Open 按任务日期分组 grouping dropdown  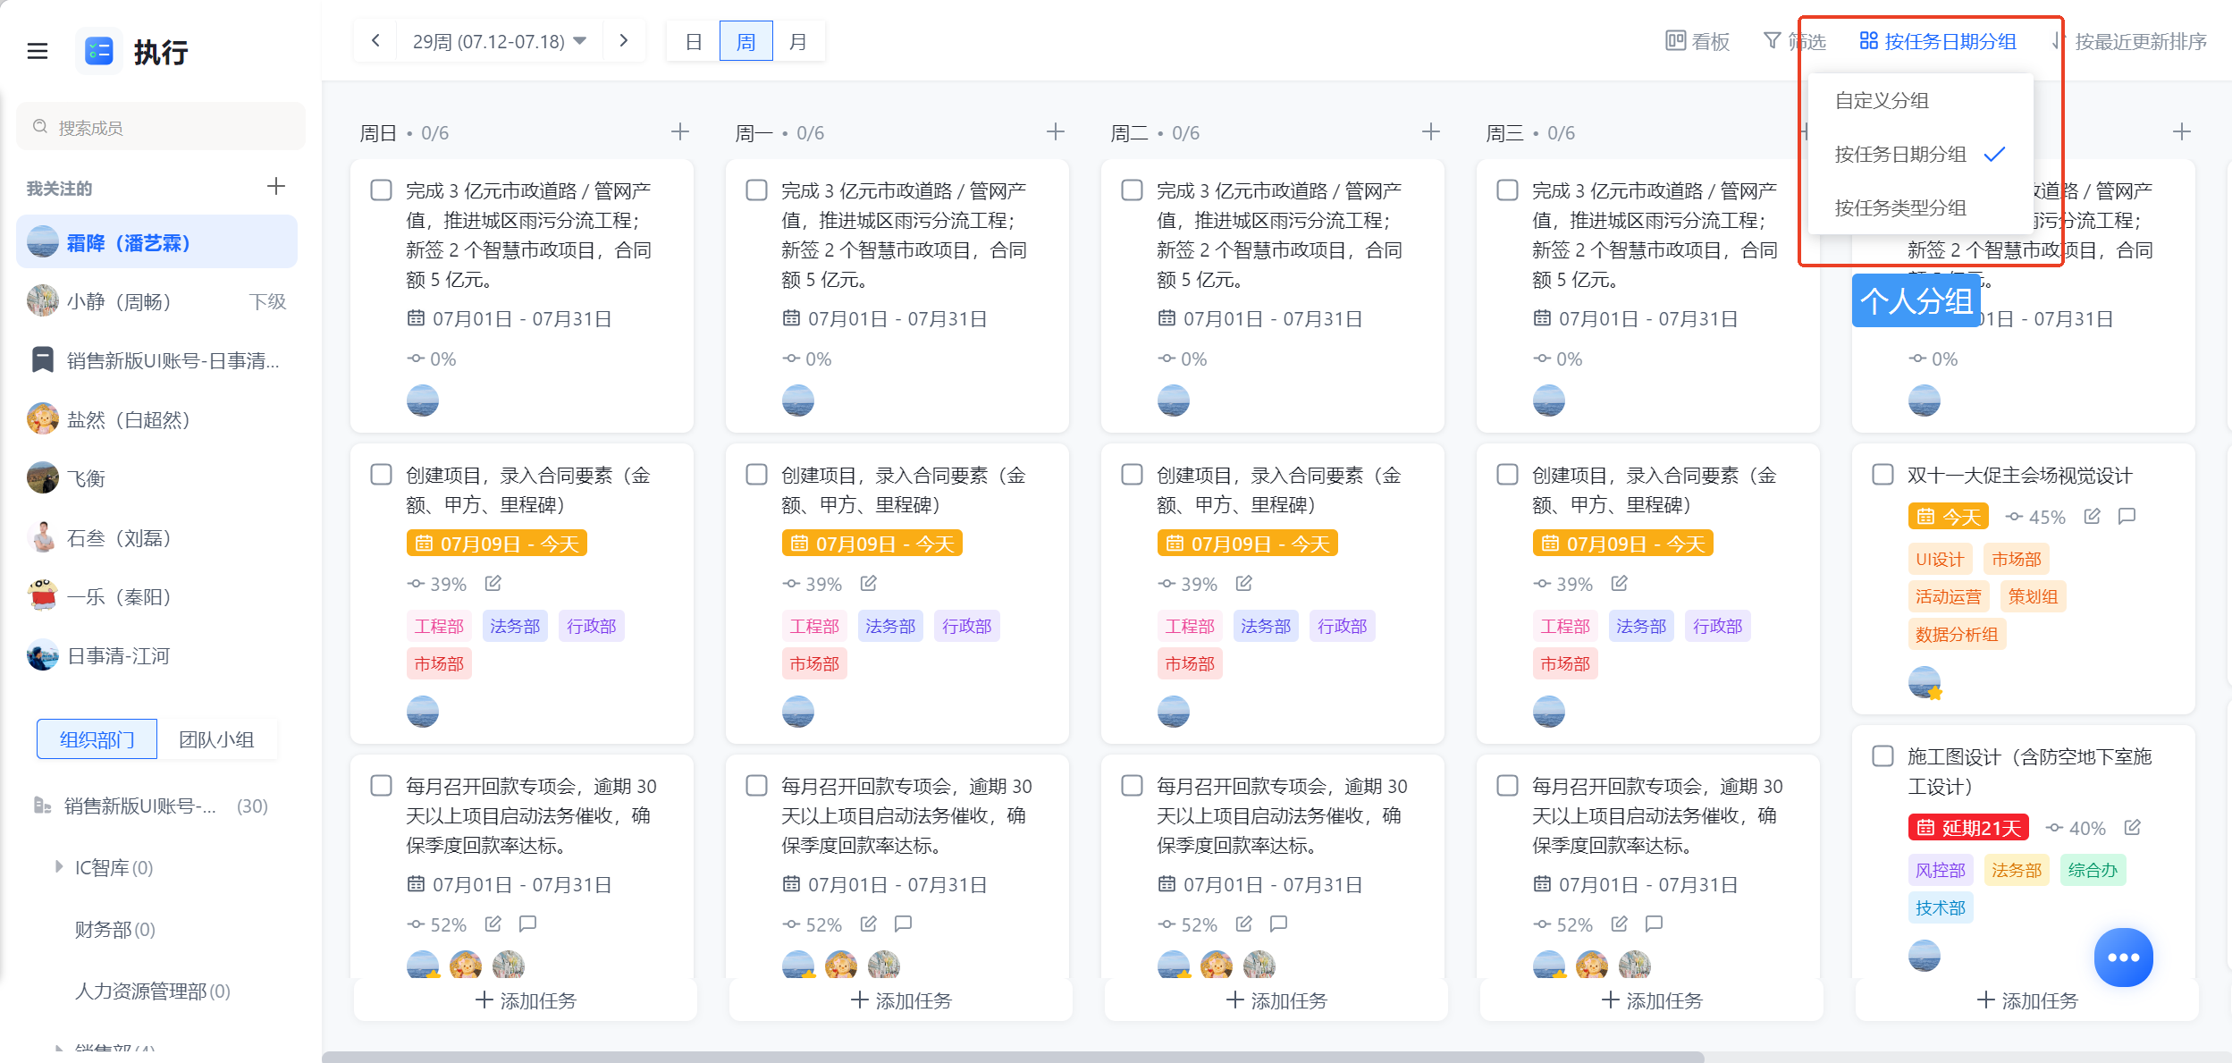[x=1938, y=41]
